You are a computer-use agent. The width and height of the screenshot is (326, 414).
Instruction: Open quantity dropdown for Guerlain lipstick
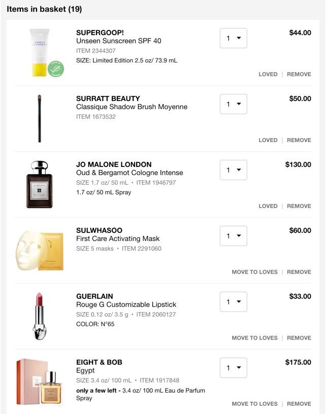(x=233, y=301)
